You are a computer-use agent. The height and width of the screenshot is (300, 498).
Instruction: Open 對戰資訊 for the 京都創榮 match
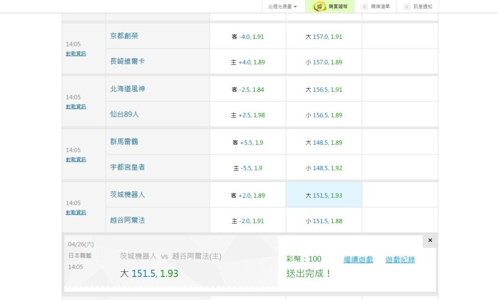[x=76, y=53]
